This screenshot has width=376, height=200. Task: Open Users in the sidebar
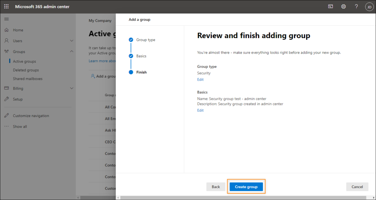[18, 41]
